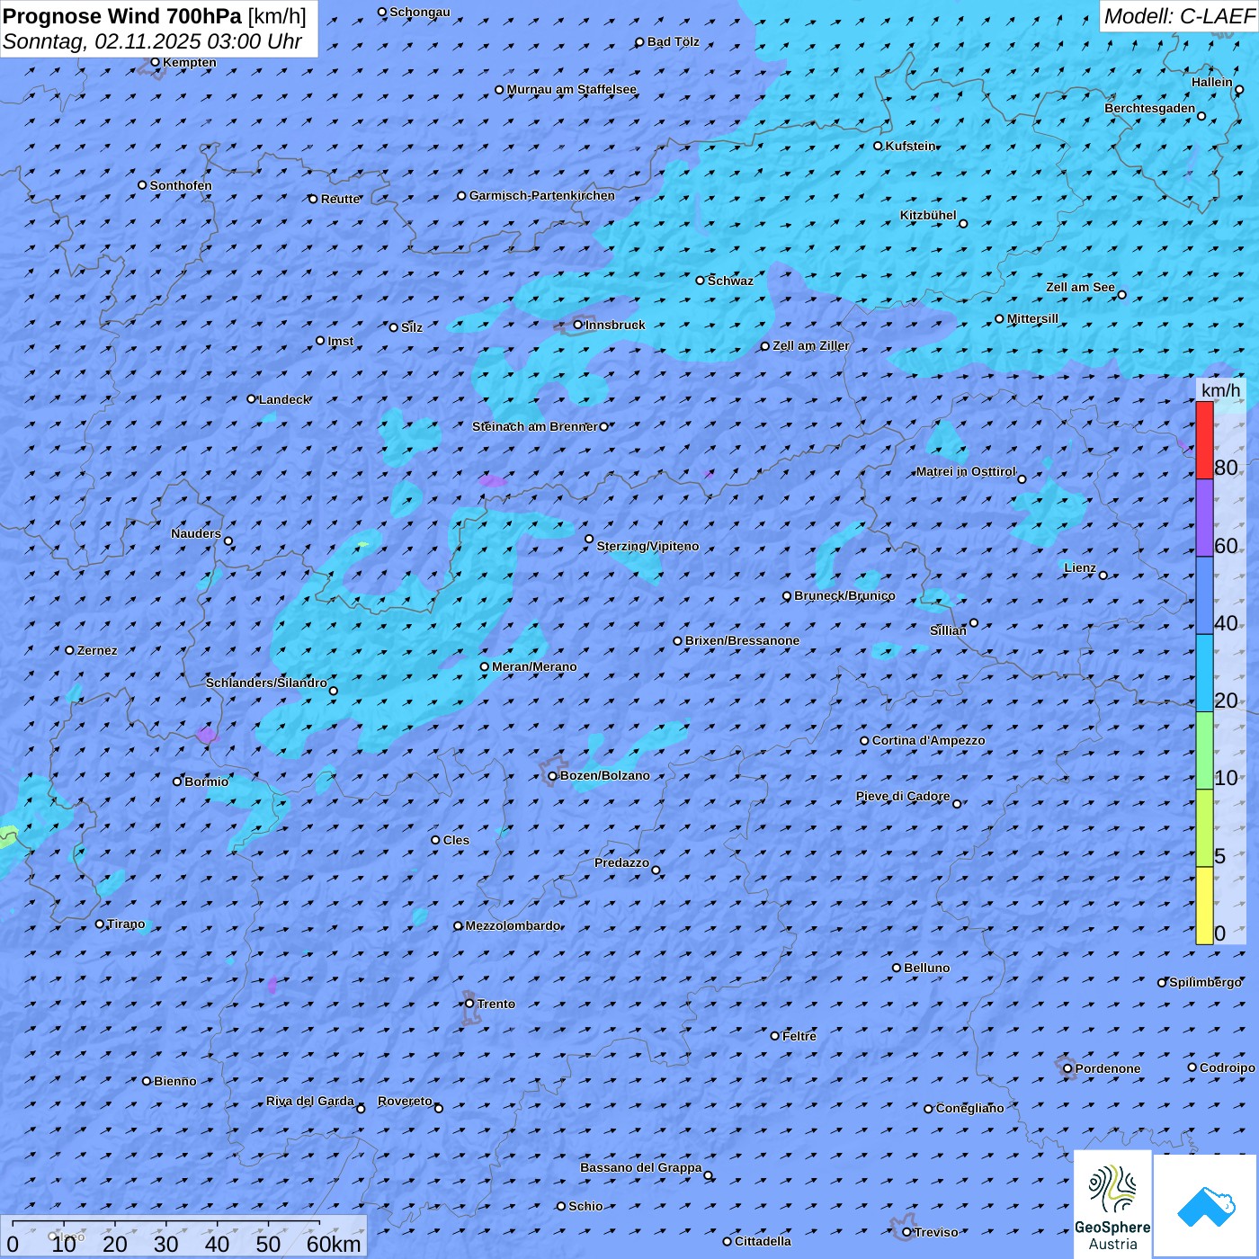
Task: Select the Lienz location marker dot
Action: 1103,576
